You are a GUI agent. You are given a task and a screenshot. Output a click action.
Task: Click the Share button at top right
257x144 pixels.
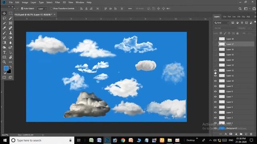(254, 9)
